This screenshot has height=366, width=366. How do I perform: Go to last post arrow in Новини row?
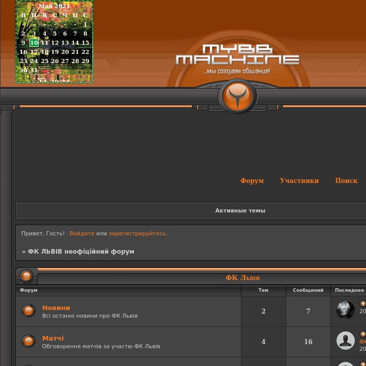(x=363, y=303)
